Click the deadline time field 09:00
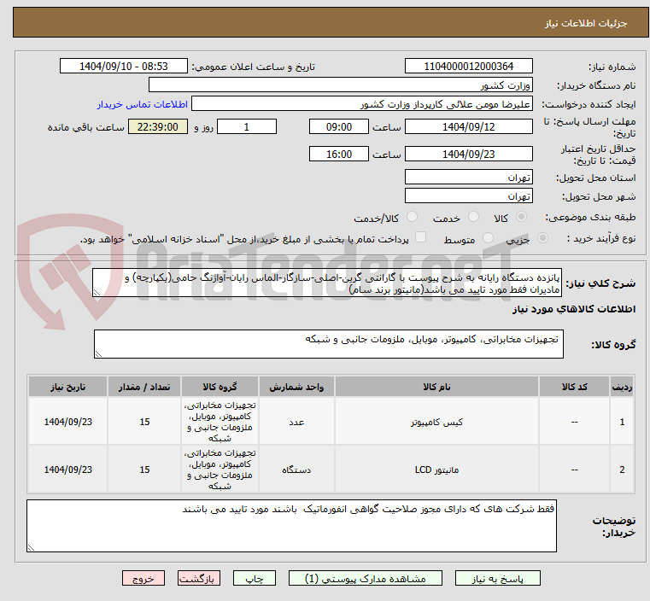This screenshot has height=601, width=650. 339,126
